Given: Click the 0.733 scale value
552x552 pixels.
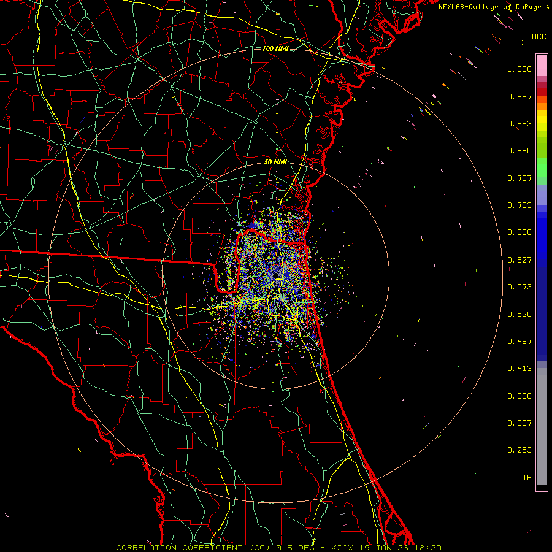Looking at the screenshot, I should coord(519,205).
